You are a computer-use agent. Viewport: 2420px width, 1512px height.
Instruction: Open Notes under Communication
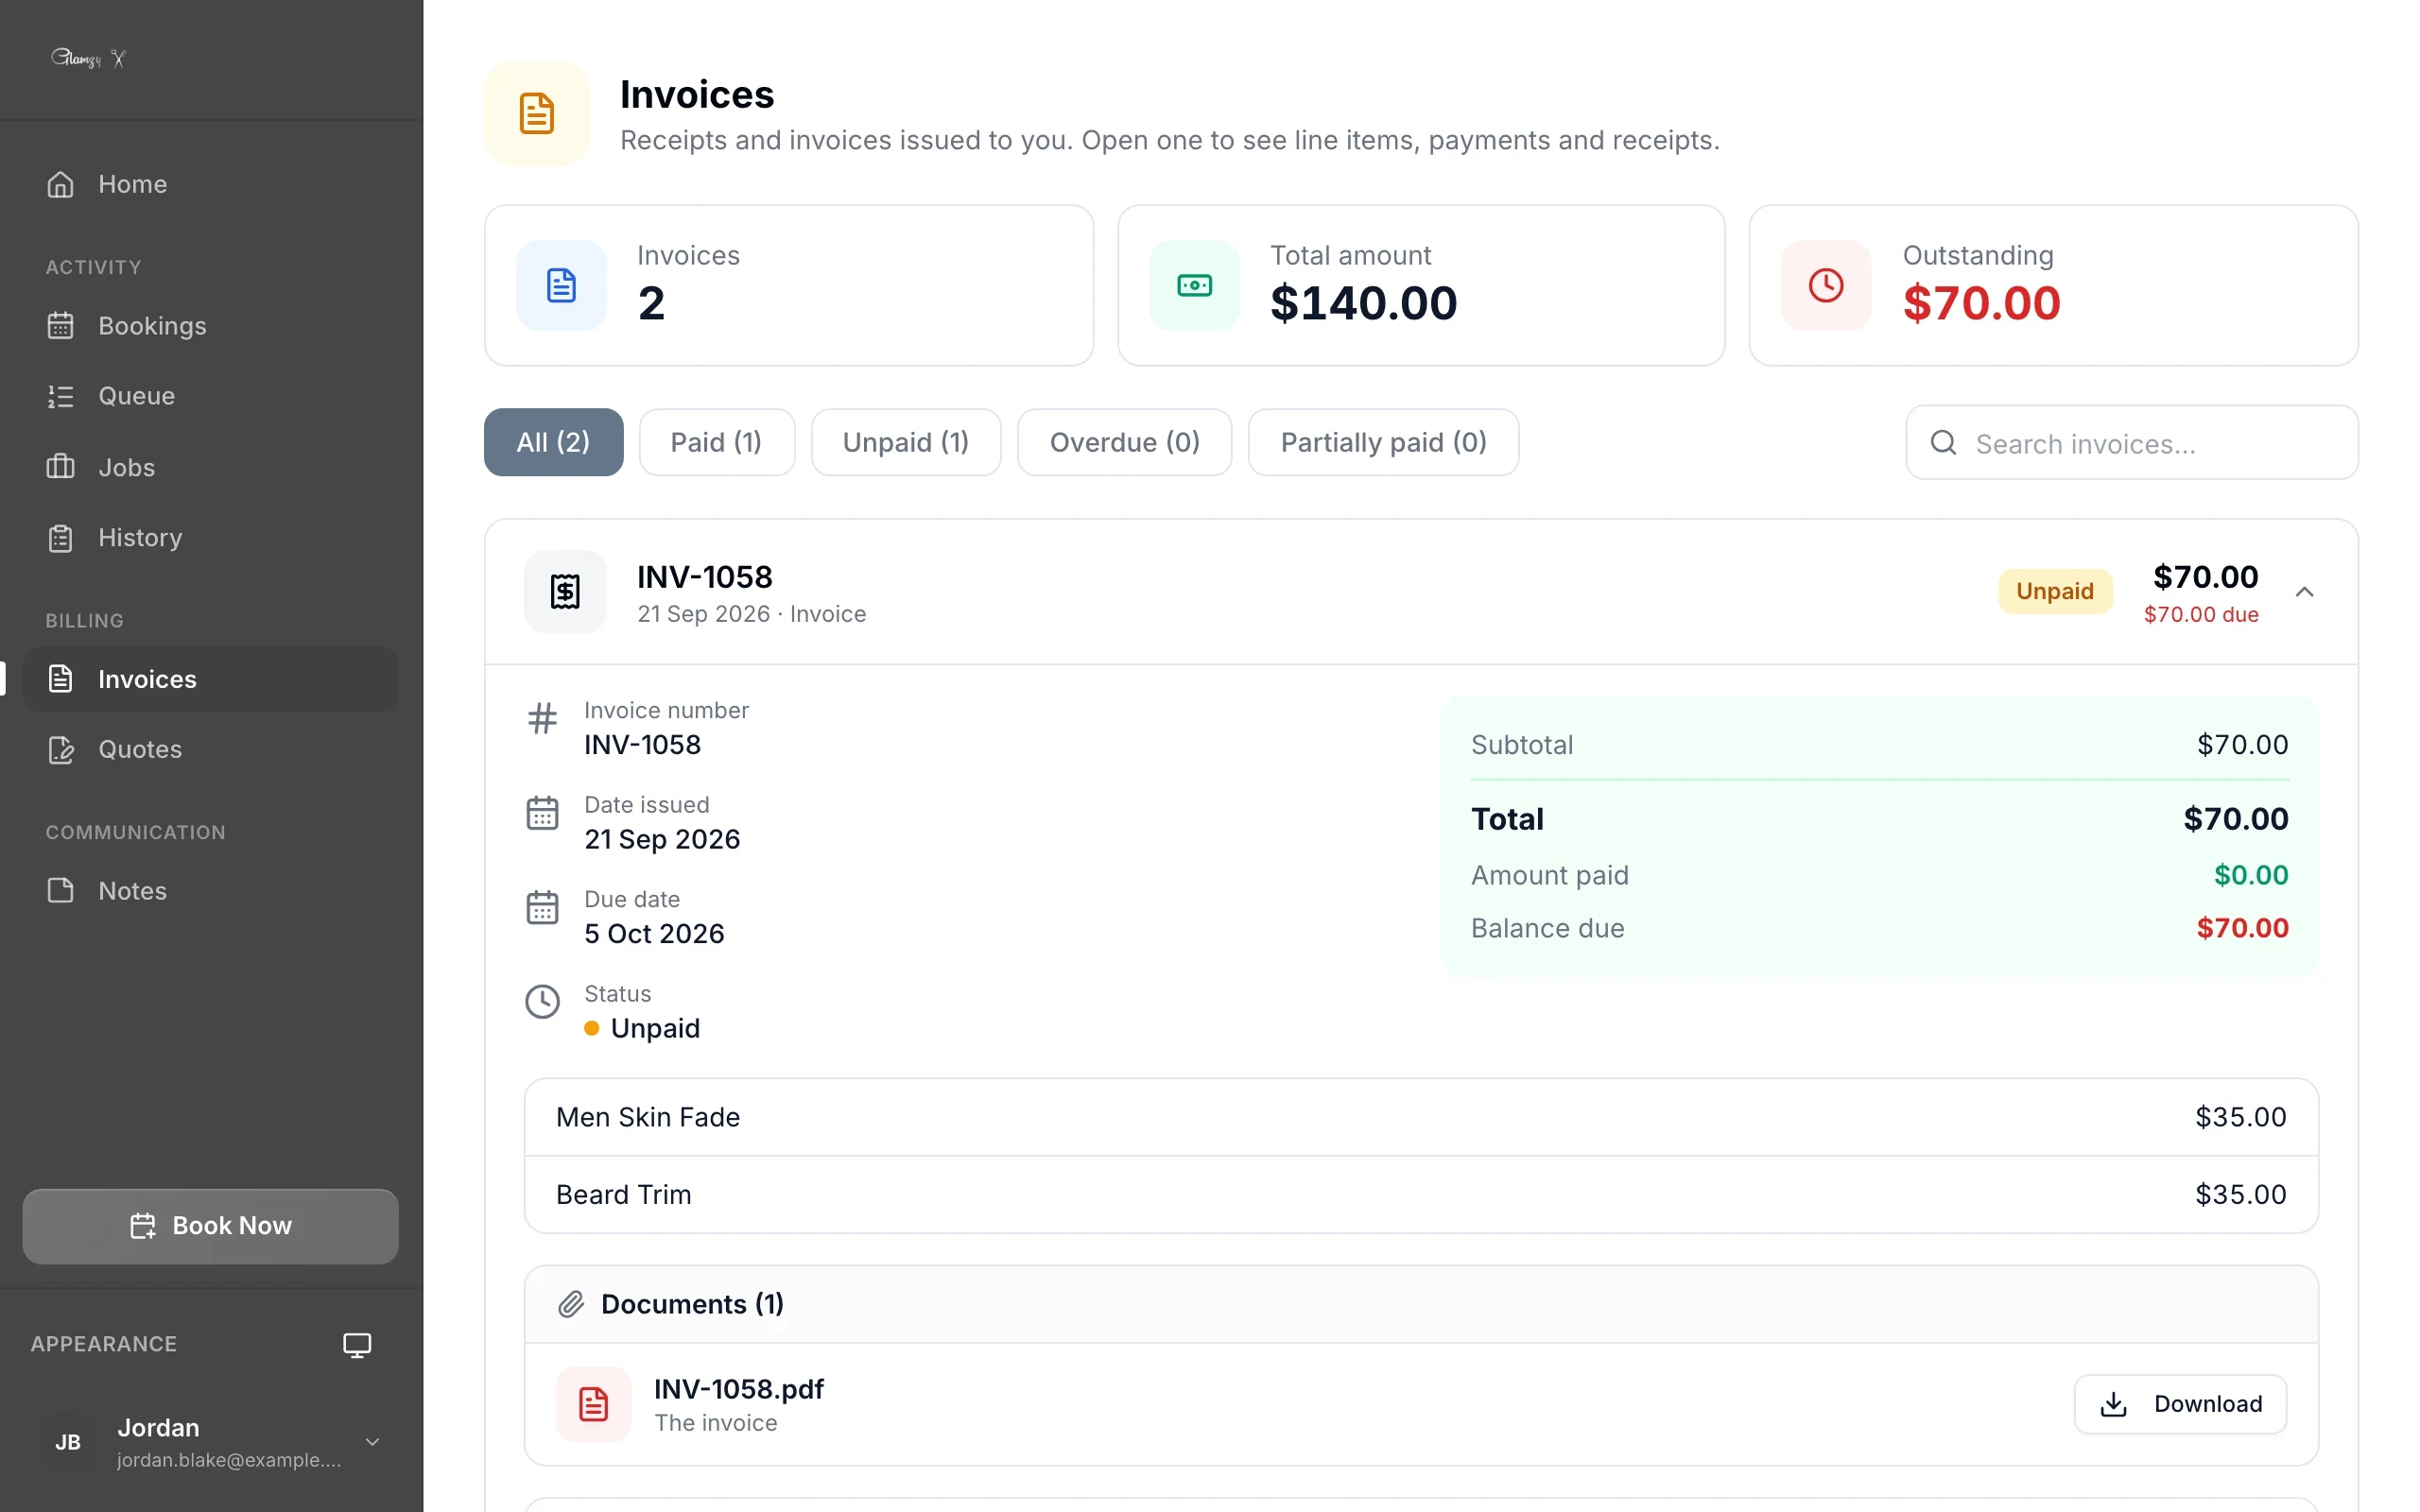211,891
